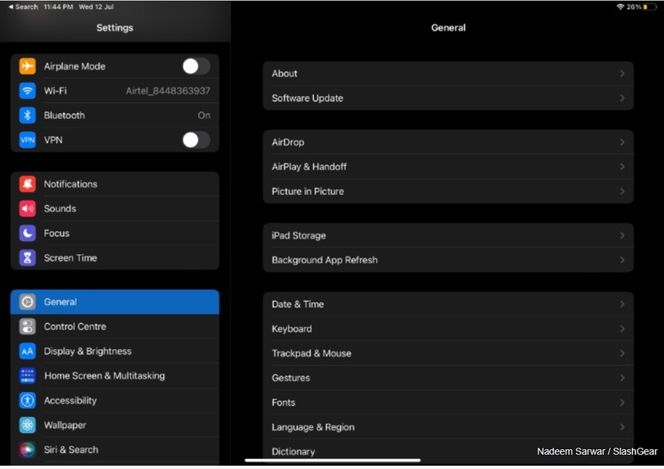Tap the Notifications bell icon

pos(28,184)
